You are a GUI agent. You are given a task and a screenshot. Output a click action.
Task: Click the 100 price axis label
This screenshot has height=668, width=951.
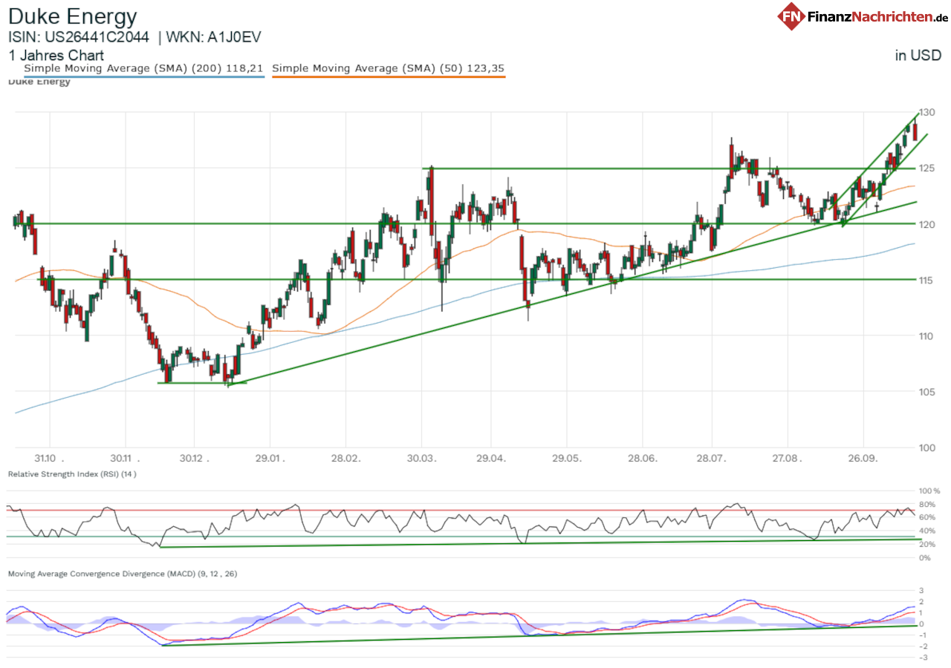pos(927,448)
